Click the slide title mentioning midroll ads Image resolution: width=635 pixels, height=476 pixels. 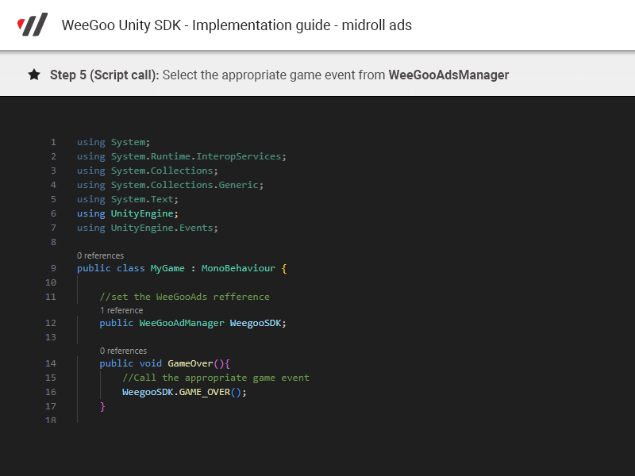pos(237,25)
